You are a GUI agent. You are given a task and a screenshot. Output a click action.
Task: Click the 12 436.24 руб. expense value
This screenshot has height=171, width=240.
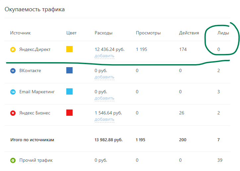coord(109,50)
